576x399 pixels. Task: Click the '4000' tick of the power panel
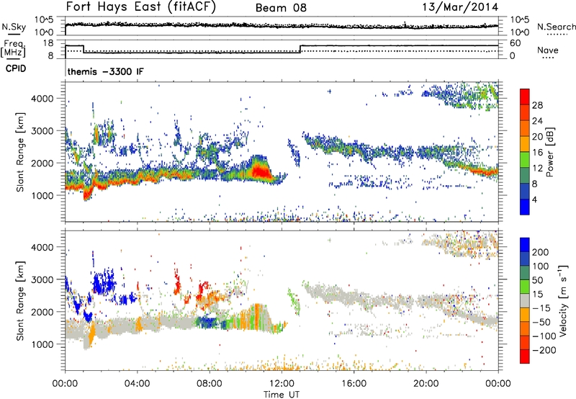point(42,99)
